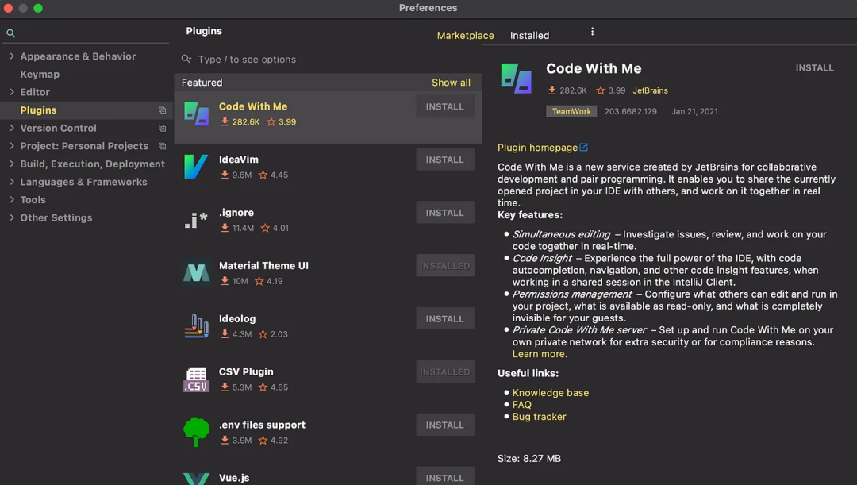Screen dimensions: 857x485
Task: Click the rating star icon in Code With Me details
Action: pos(601,90)
